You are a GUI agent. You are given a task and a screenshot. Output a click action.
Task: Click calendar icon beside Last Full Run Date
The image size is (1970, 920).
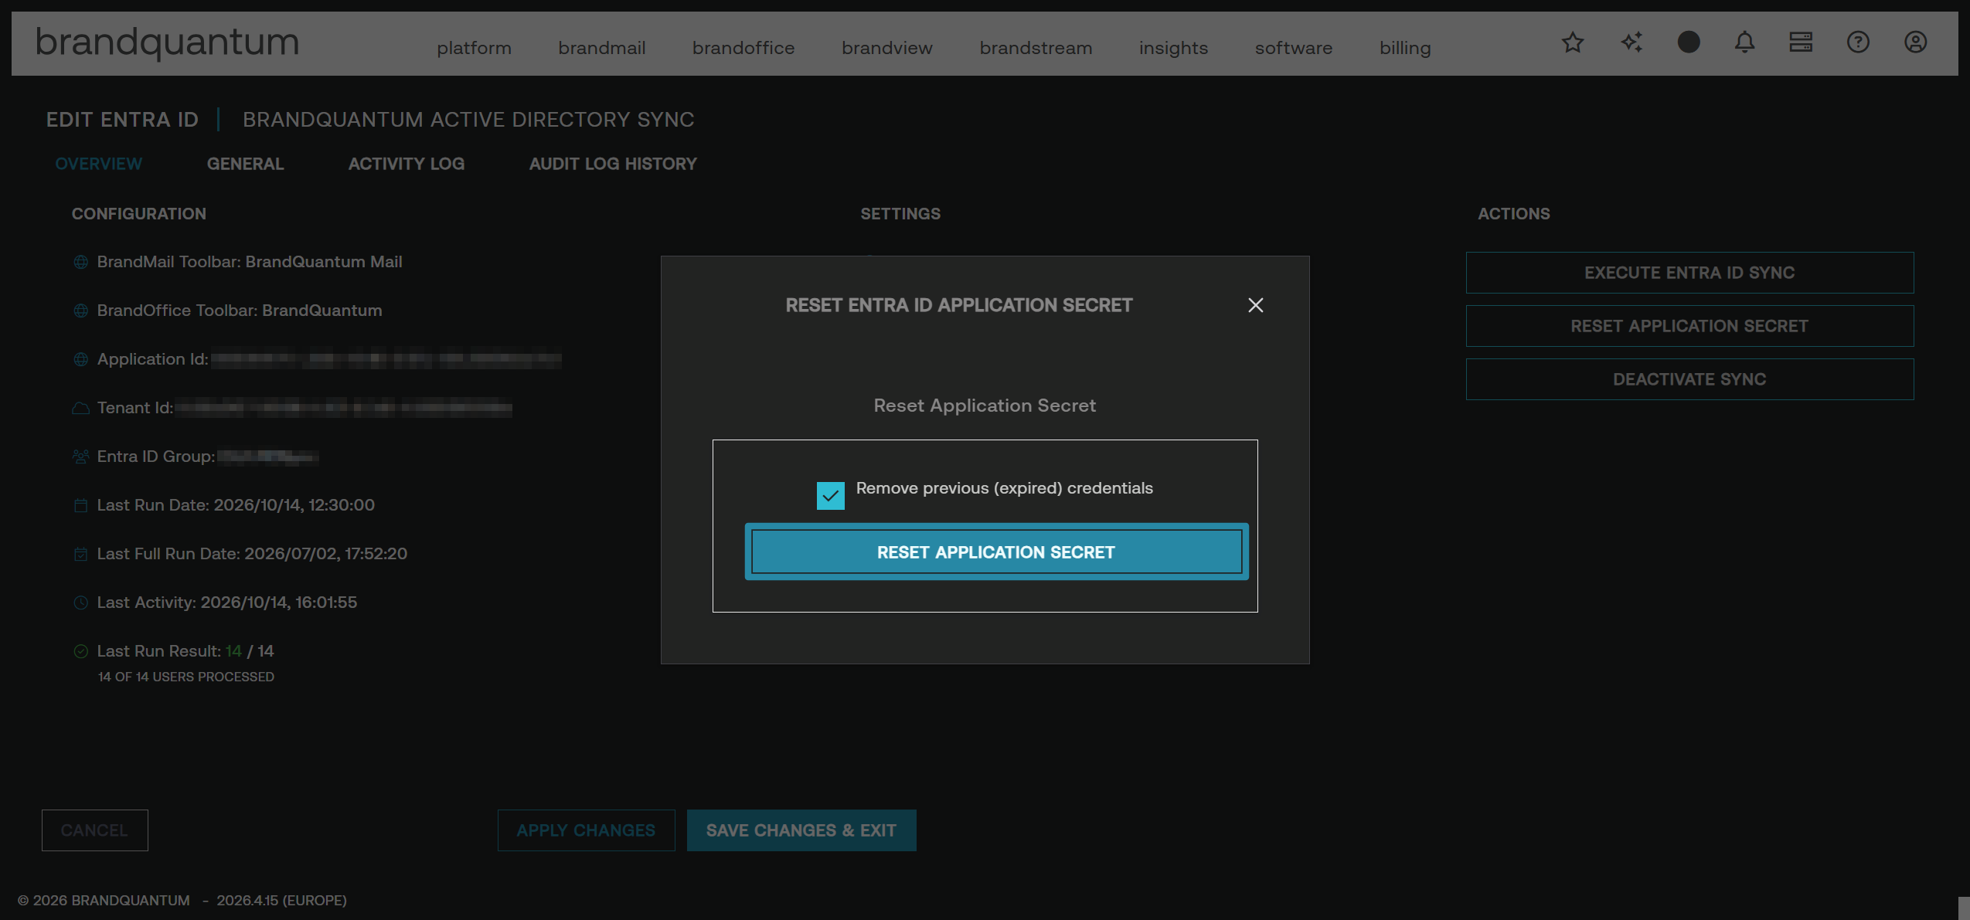point(80,555)
